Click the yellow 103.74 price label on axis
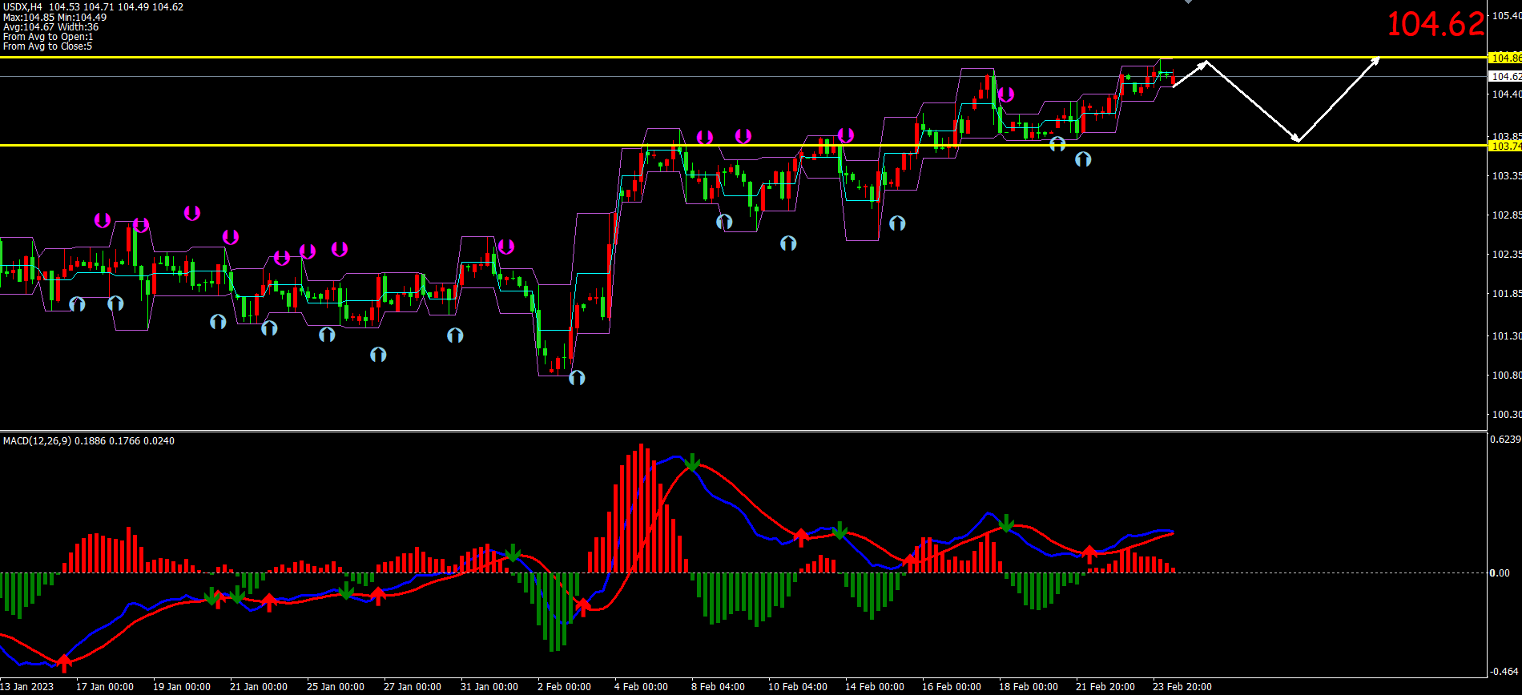The height and width of the screenshot is (695, 1522). click(1504, 146)
